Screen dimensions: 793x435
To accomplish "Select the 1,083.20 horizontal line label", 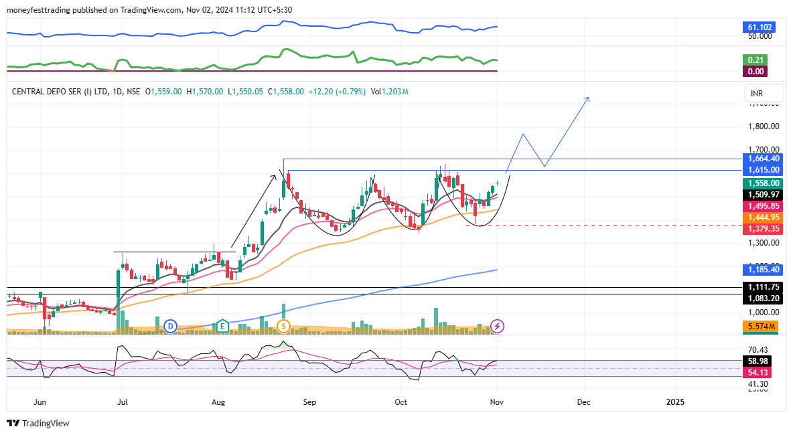I will pyautogui.click(x=764, y=298).
